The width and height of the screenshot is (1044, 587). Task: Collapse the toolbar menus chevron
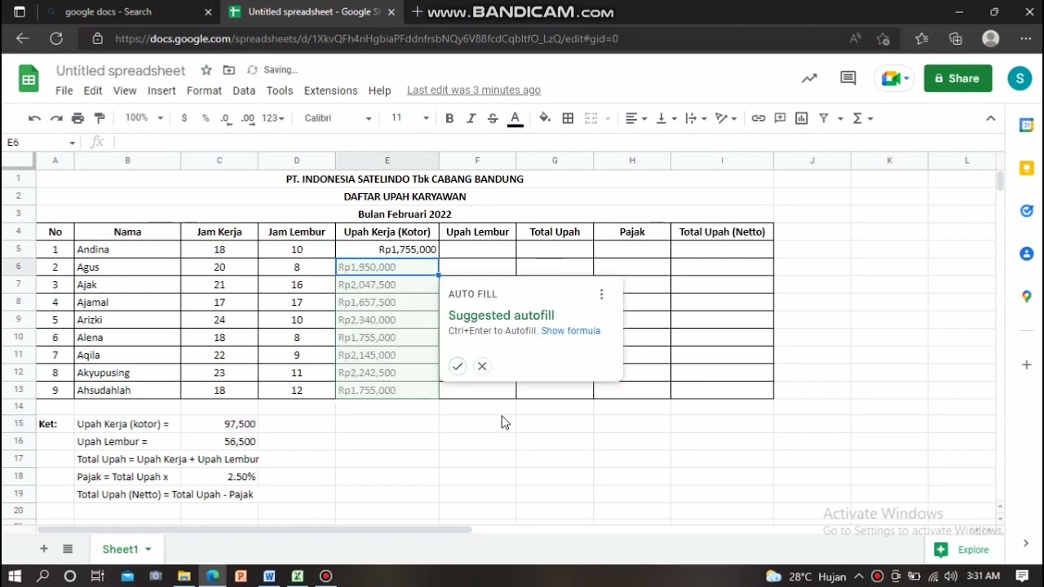[990, 118]
